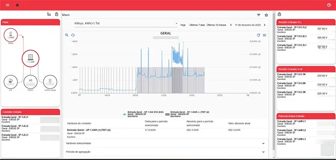Refresh the GERAL chart
336x160 pixels.
click(258, 35)
